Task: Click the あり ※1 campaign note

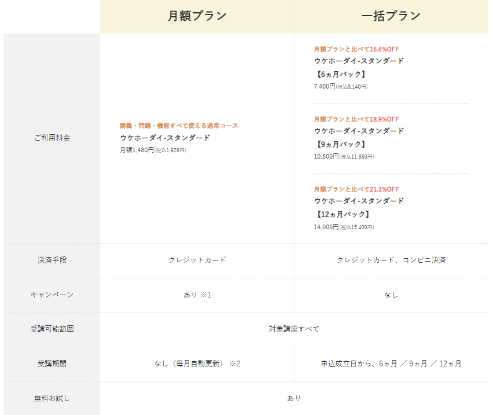Action: click(197, 295)
